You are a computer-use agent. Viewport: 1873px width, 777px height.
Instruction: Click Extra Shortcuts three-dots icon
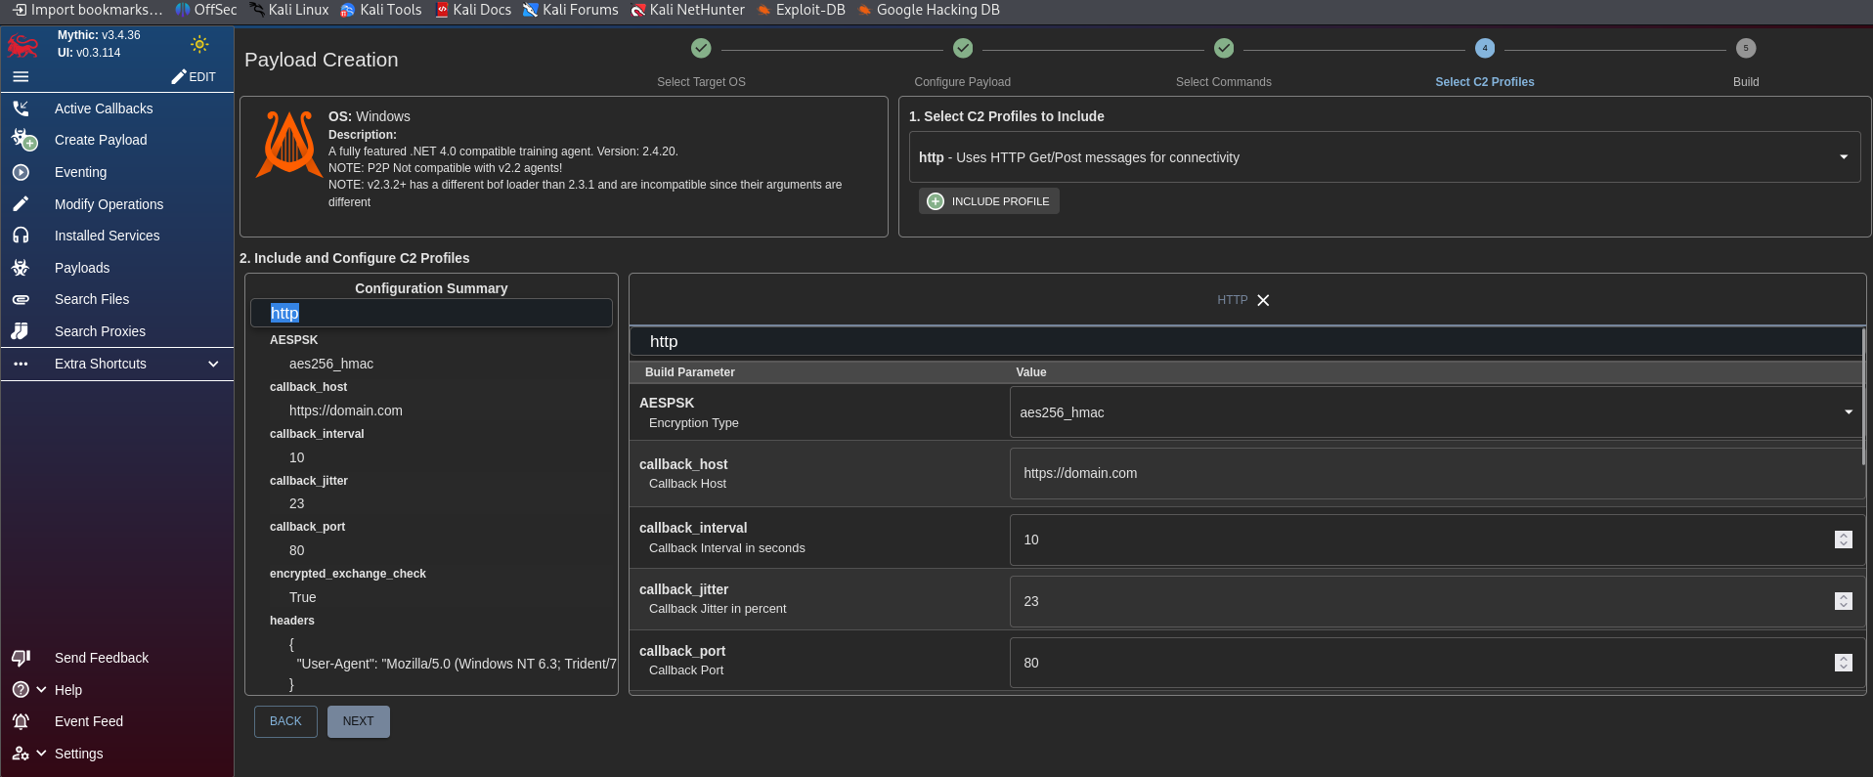[x=21, y=364]
